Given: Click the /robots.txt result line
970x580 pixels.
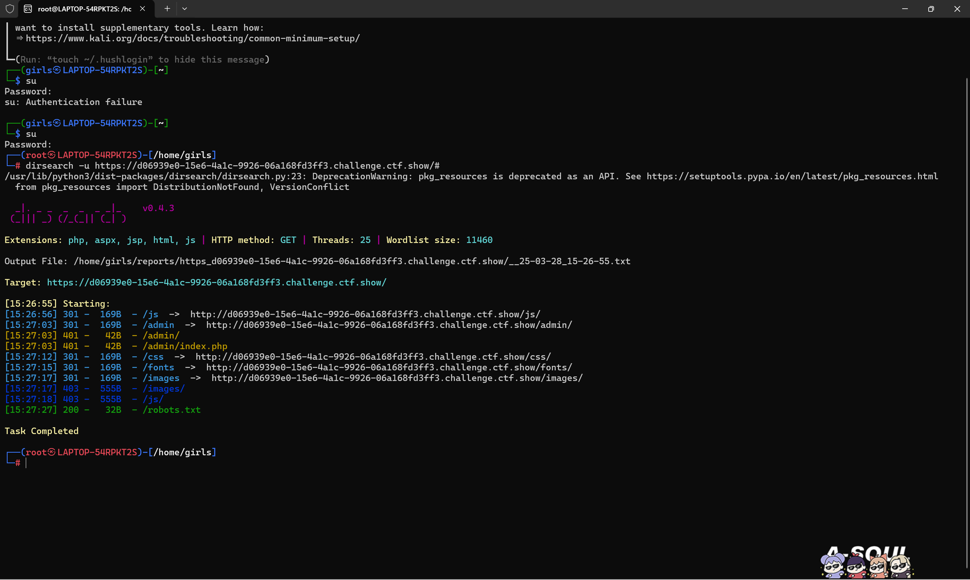Looking at the screenshot, I should pyautogui.click(x=172, y=410).
